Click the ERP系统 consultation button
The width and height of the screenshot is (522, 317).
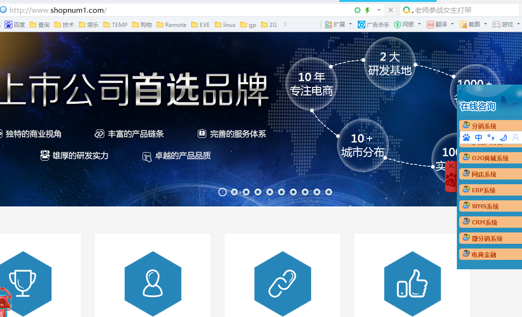490,190
